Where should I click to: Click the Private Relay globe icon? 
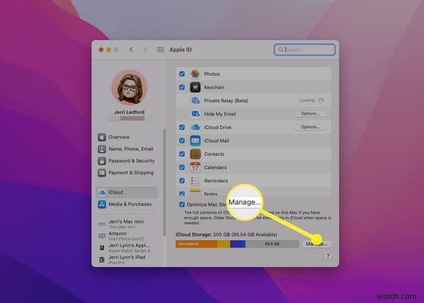195,101
